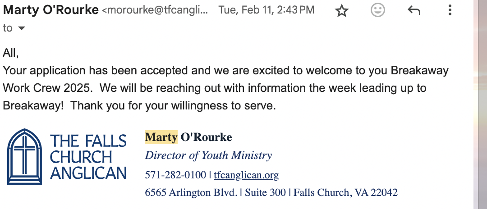This screenshot has height=209, width=487.
Task: Open the tfcanglican.org link
Action: [246, 175]
